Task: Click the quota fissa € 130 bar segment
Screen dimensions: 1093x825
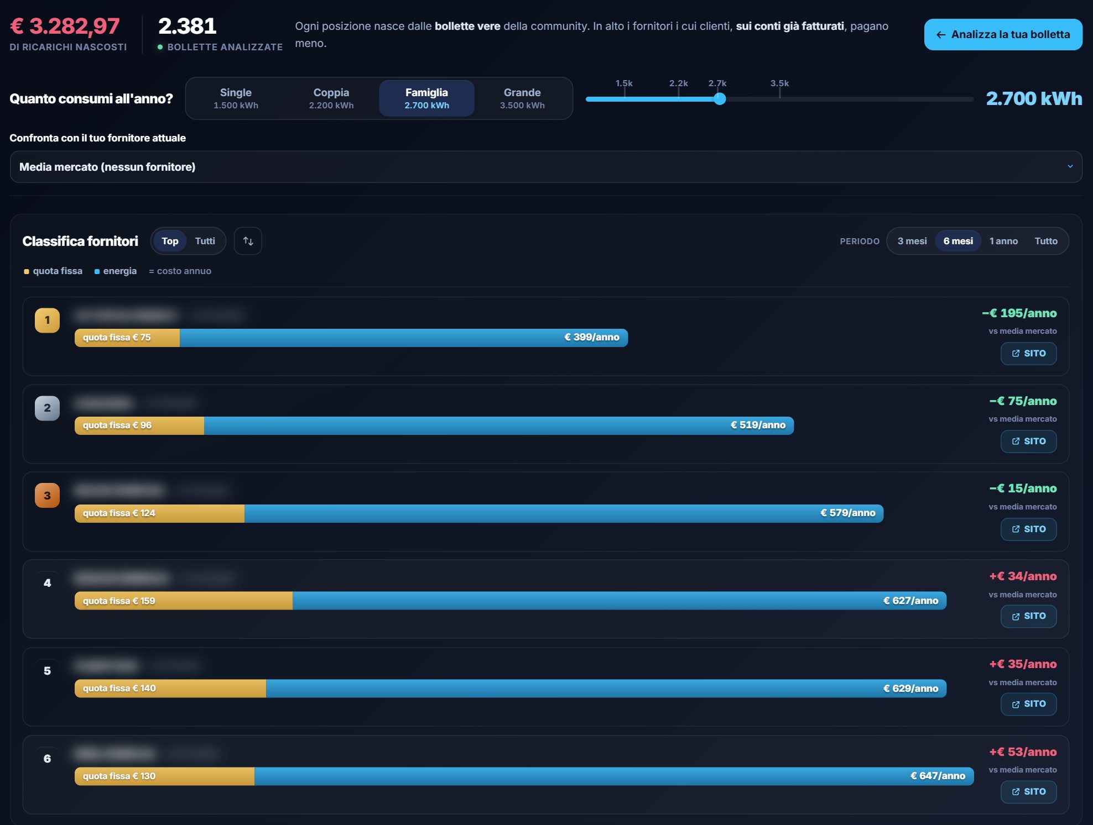Action: pos(164,776)
